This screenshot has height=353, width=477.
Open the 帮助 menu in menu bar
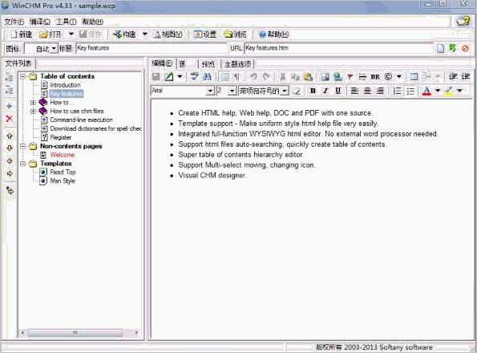click(x=93, y=22)
